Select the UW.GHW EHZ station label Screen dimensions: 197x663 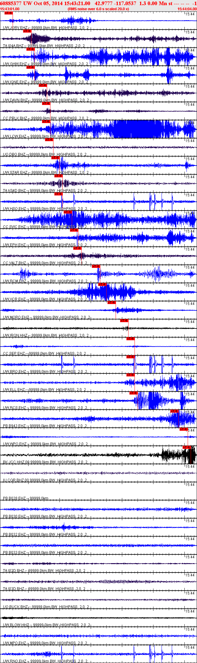click(x=15, y=64)
